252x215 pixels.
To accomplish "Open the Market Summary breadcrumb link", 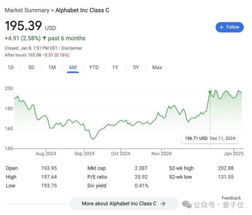I will click(x=27, y=10).
